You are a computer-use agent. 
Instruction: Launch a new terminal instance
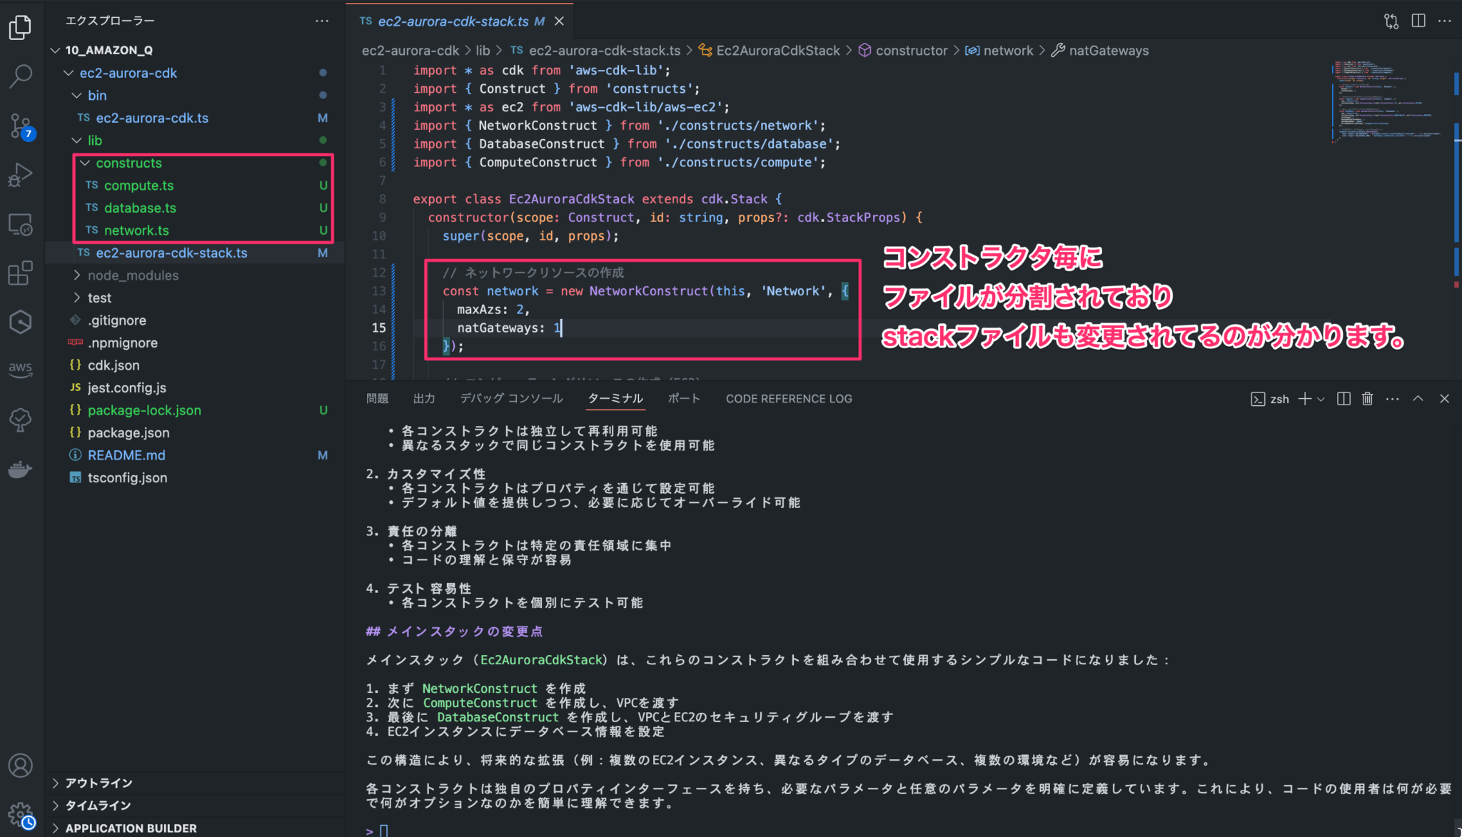pyautogui.click(x=1305, y=399)
